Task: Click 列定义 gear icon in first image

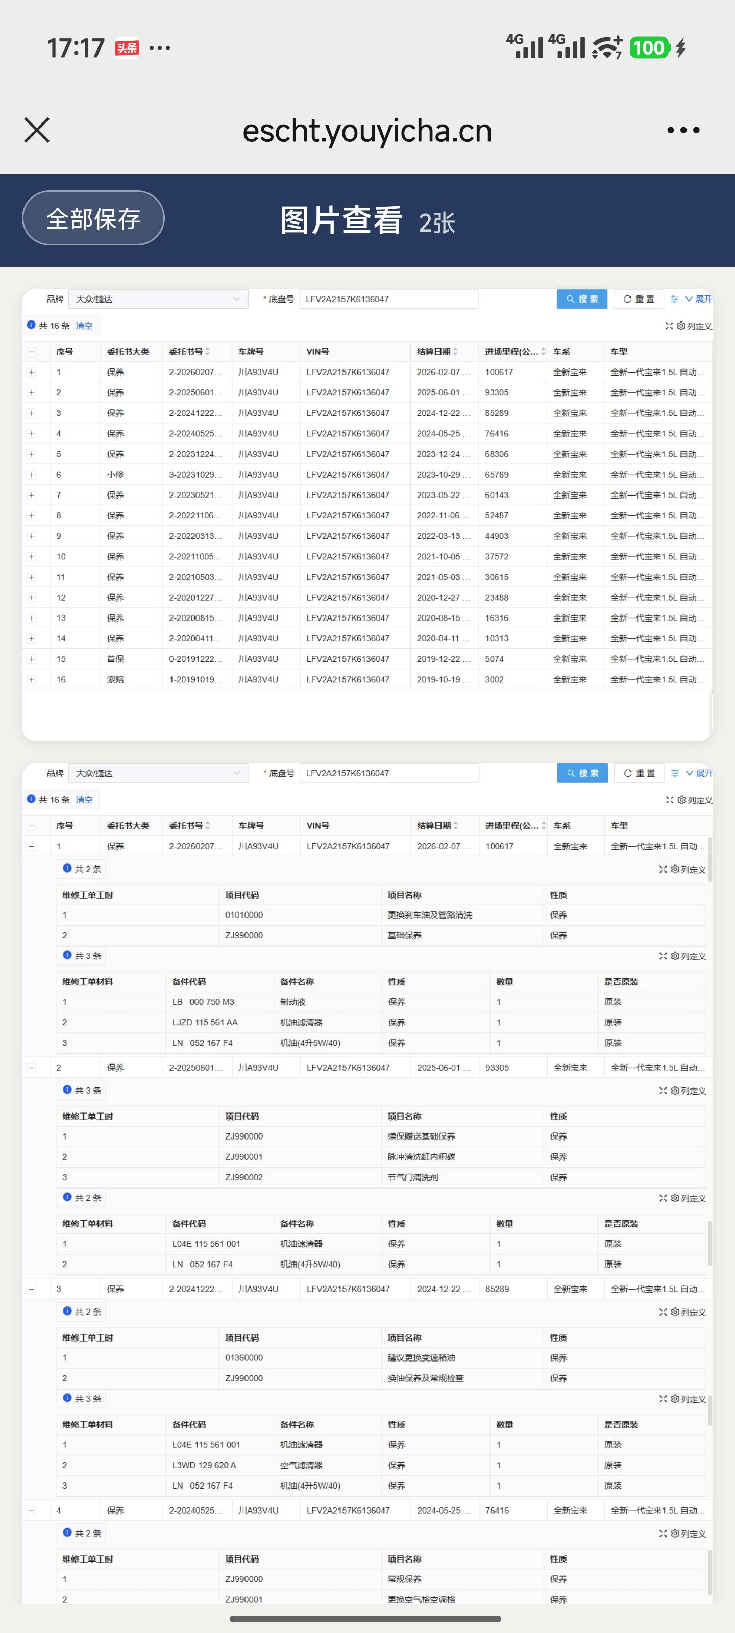Action: 680,326
